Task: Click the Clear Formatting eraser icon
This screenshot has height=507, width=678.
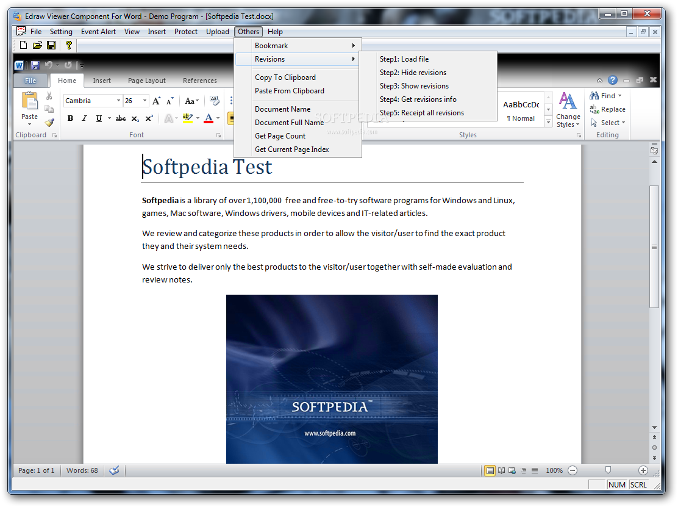Action: 214,100
